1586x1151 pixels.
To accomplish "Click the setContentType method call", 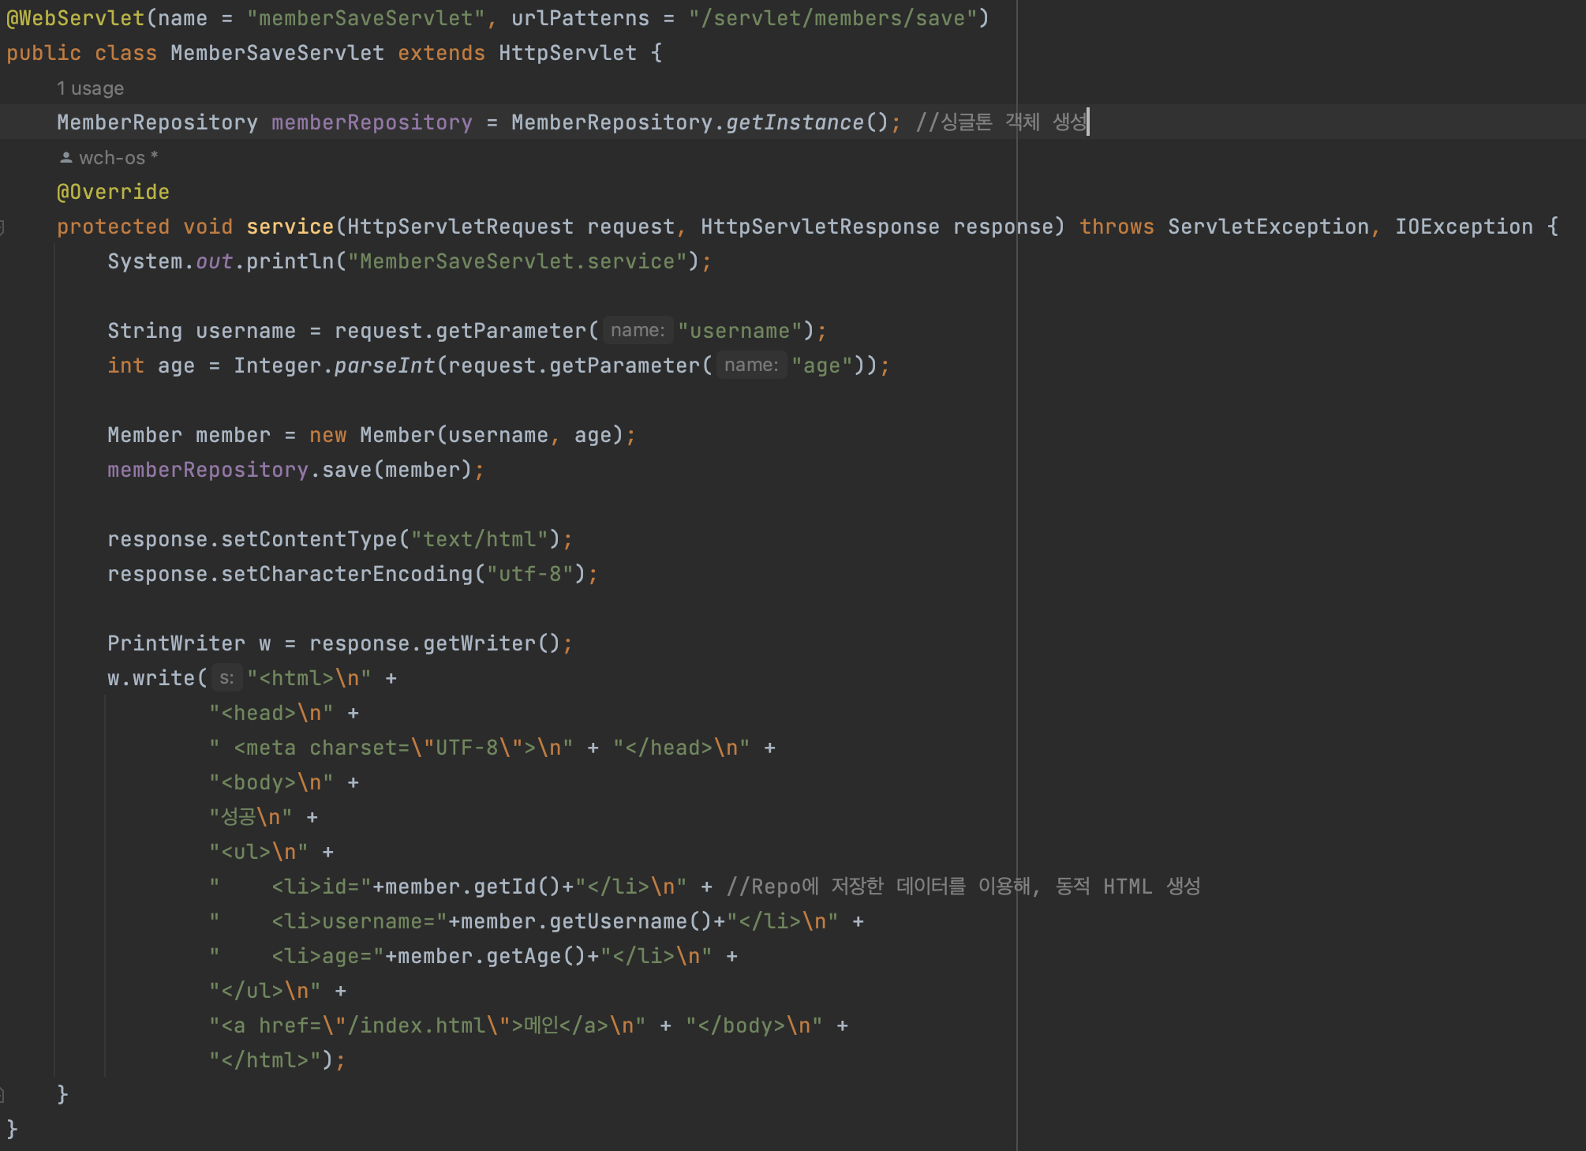I will tap(309, 539).
